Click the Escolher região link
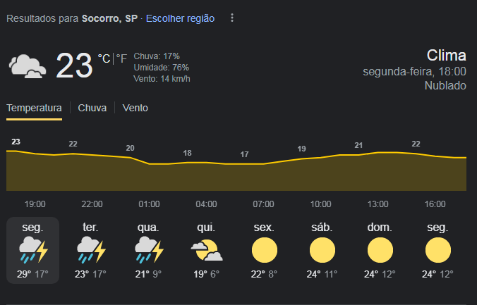This screenshot has height=305, width=477. click(180, 18)
